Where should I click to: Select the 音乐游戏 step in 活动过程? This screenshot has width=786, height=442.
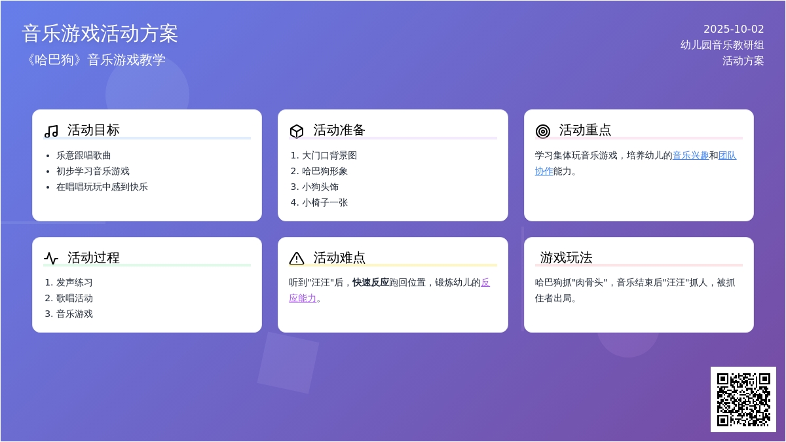[74, 314]
